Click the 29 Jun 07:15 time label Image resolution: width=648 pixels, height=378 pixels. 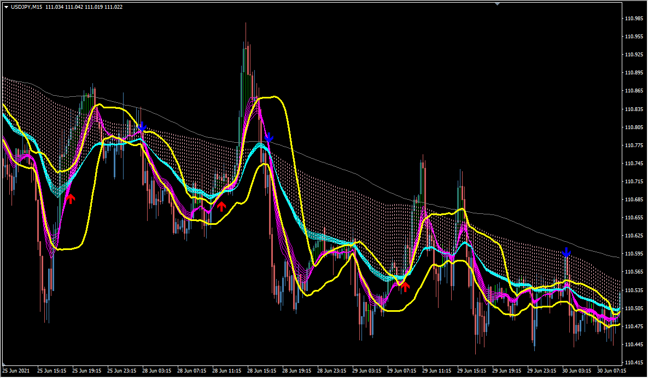[402, 371]
